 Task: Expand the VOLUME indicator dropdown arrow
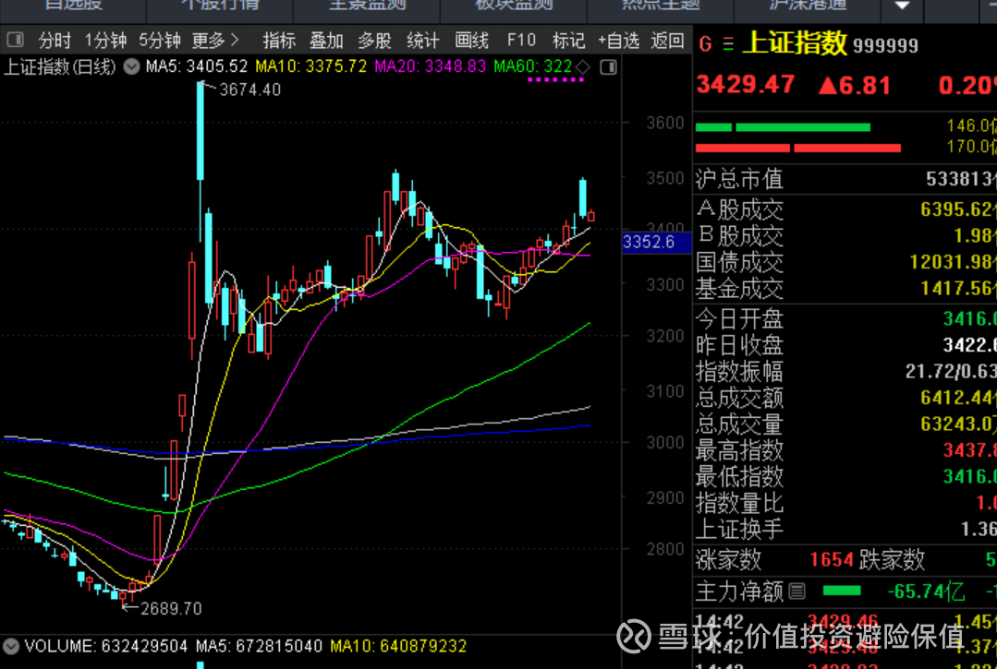tap(12, 646)
